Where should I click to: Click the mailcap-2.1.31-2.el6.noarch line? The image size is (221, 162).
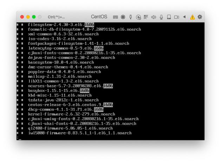click(x=60, y=76)
